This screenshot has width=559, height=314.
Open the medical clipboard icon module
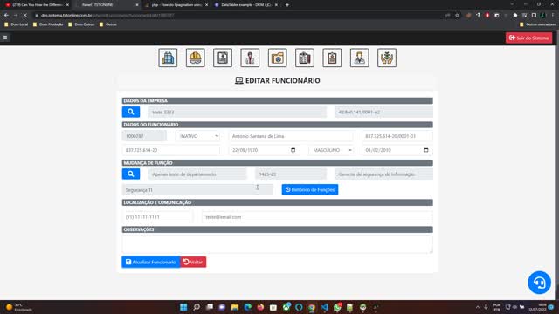[332, 58]
